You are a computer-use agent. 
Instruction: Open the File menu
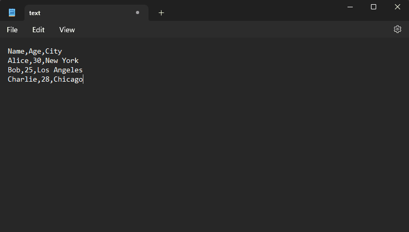[x=12, y=30]
